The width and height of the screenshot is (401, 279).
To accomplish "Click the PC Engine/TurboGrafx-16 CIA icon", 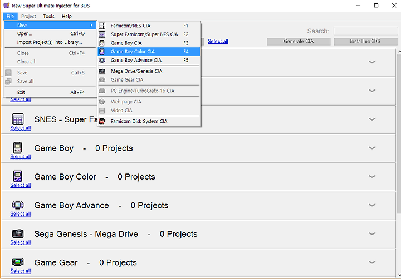I will click(x=102, y=91).
